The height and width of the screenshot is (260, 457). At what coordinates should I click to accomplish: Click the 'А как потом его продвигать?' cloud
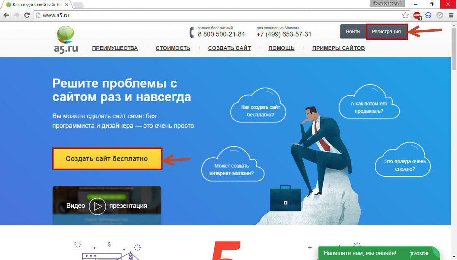point(369,102)
